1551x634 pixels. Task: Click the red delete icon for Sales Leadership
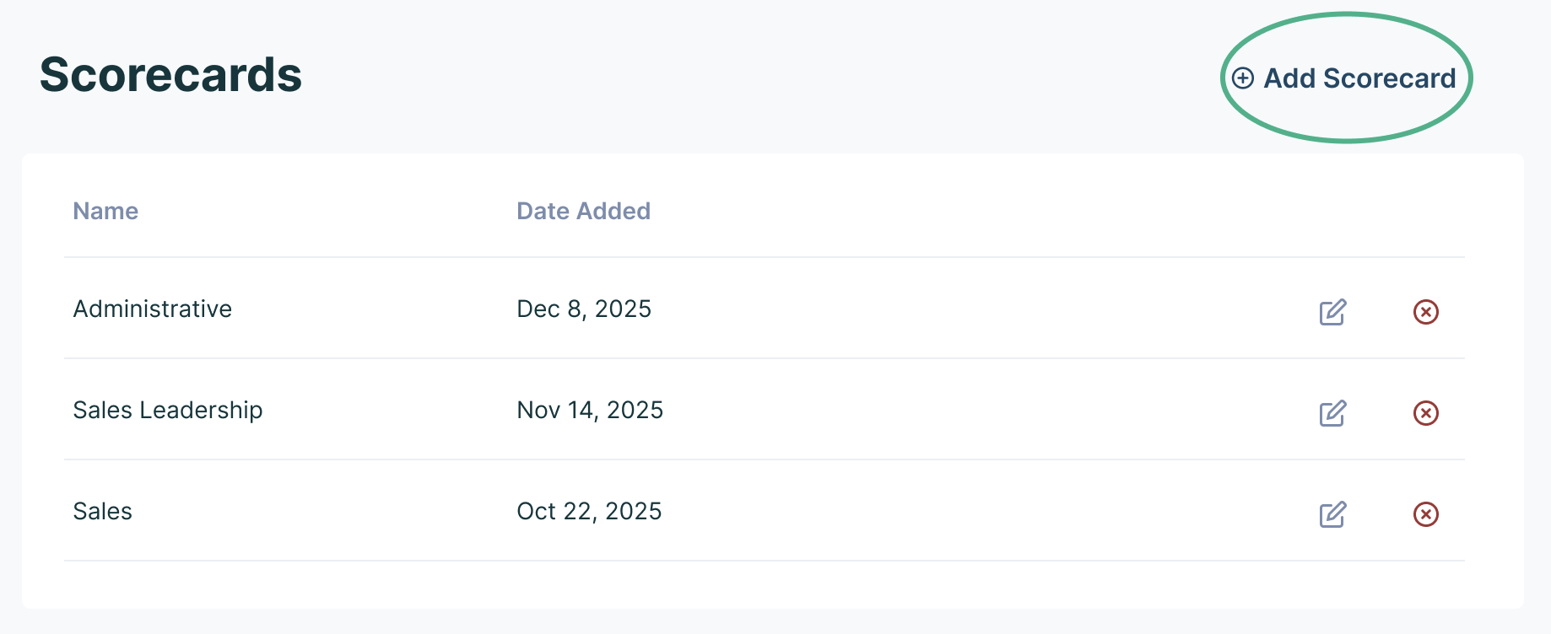(1426, 413)
